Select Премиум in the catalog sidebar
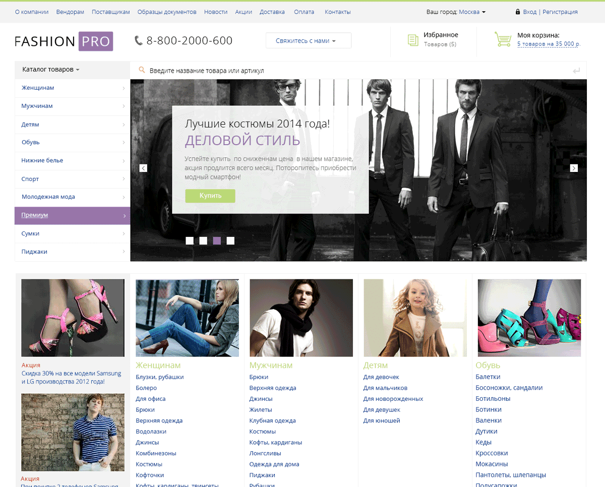 point(72,215)
